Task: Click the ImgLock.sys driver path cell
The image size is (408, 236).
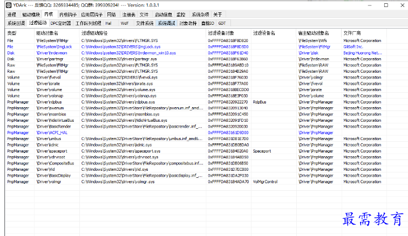Action: [x=121, y=47]
